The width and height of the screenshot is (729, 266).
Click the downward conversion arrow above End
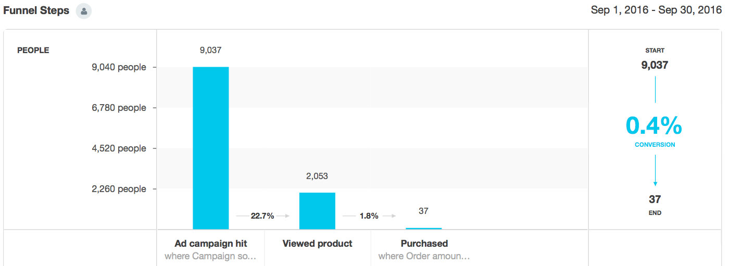click(655, 171)
